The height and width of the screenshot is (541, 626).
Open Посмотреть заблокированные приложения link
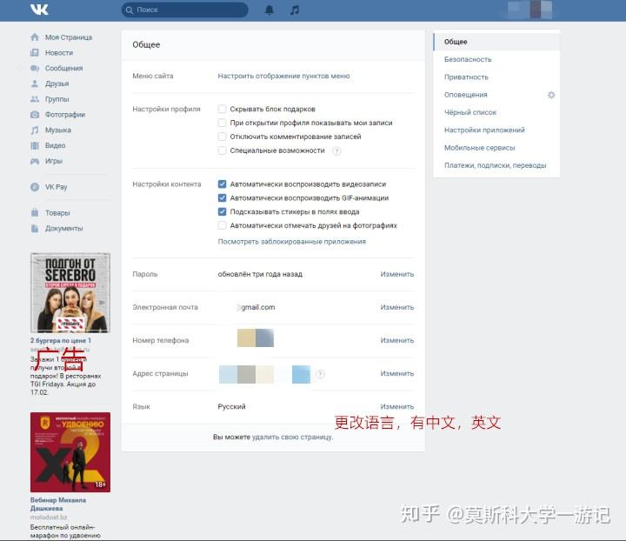291,242
